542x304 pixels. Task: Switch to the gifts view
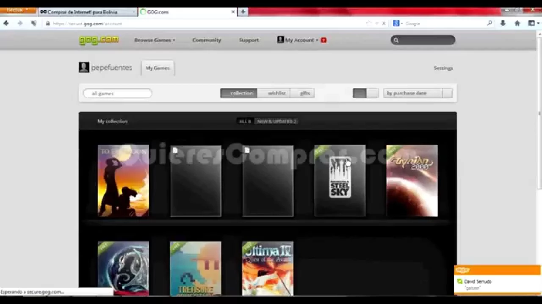(x=303, y=93)
